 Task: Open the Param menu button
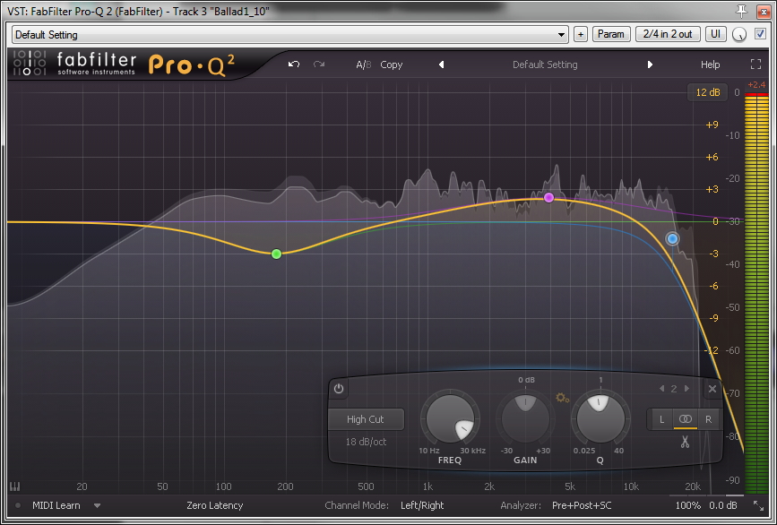pos(611,34)
